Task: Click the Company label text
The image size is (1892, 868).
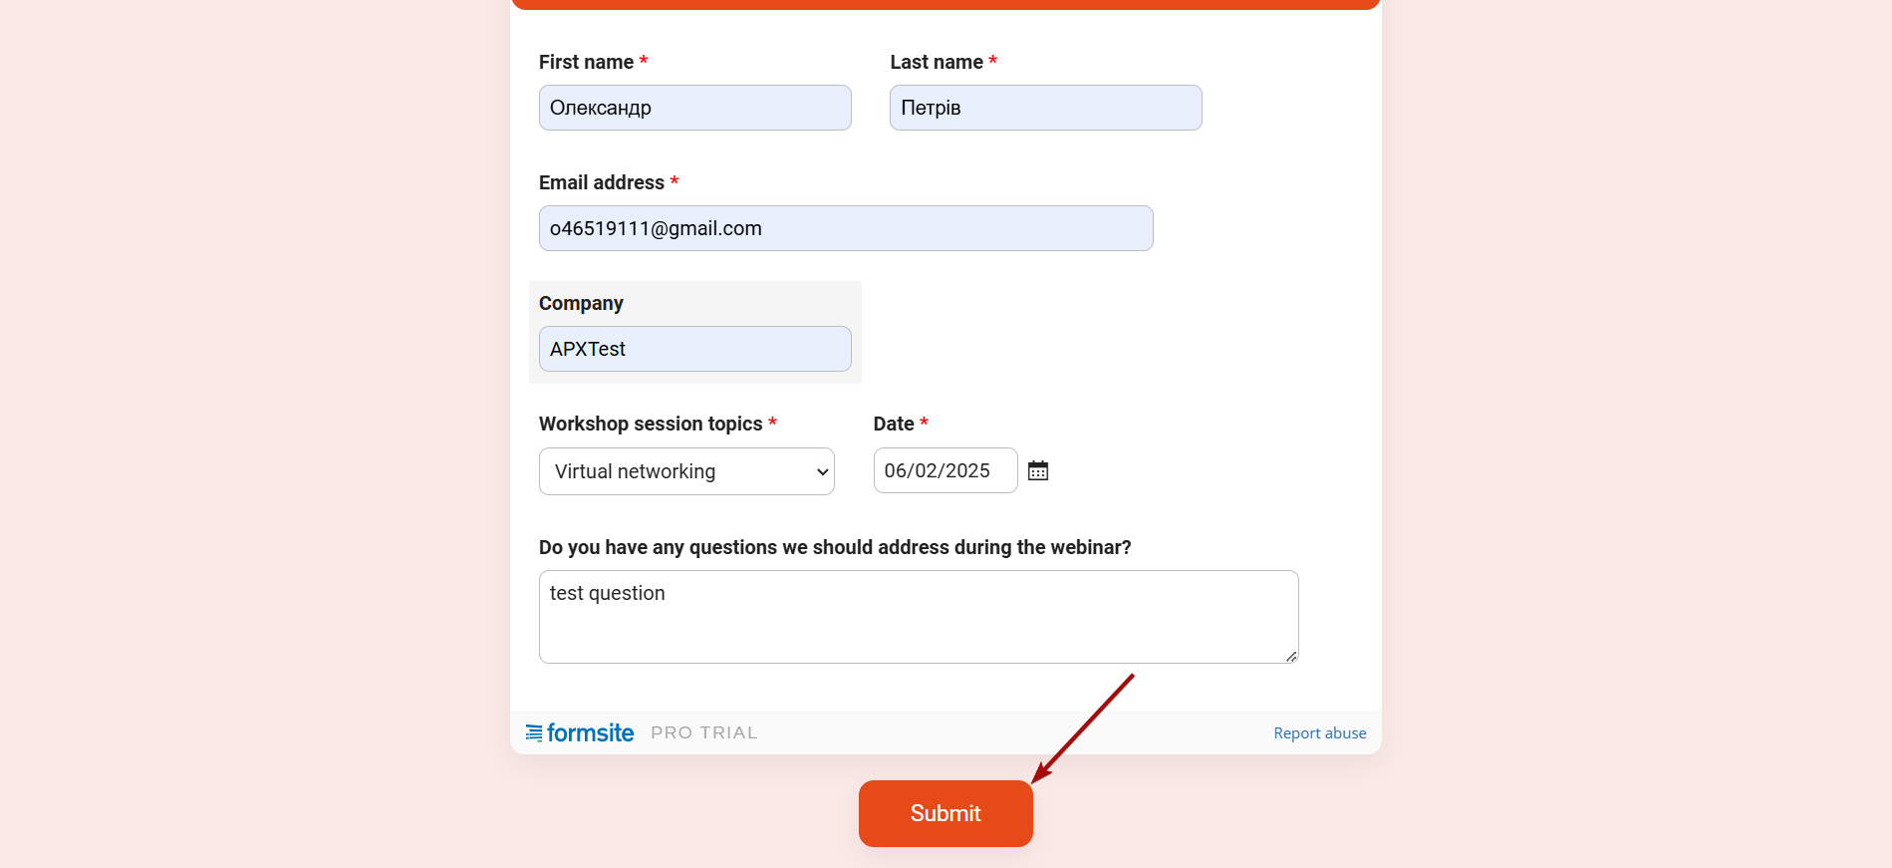Action: (x=581, y=303)
